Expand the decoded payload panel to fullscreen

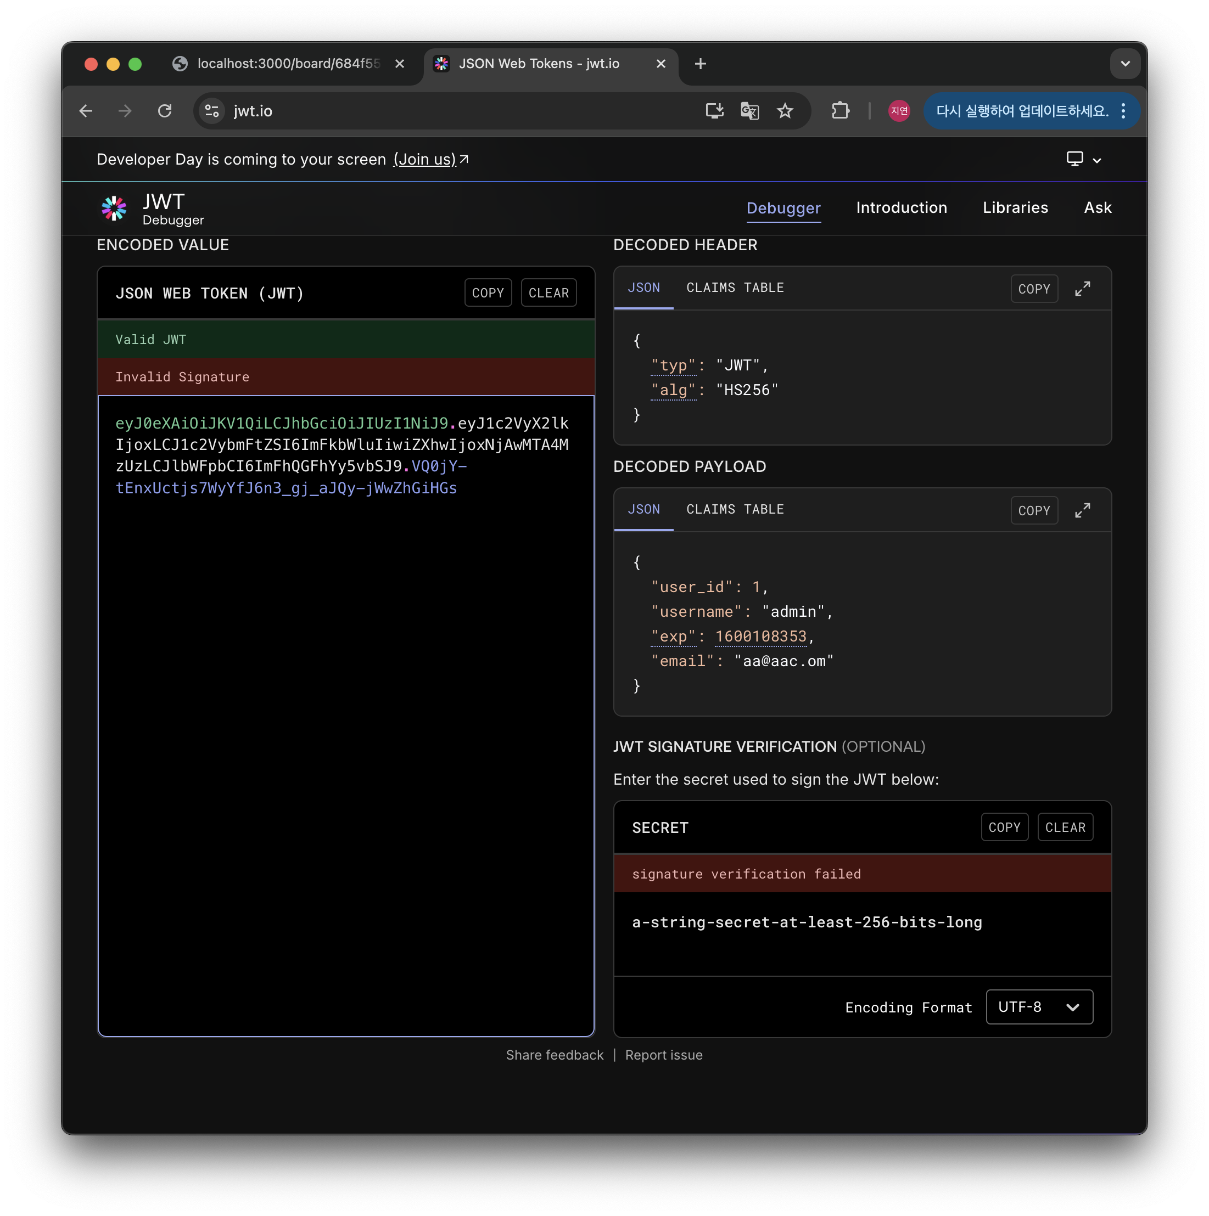(1082, 510)
